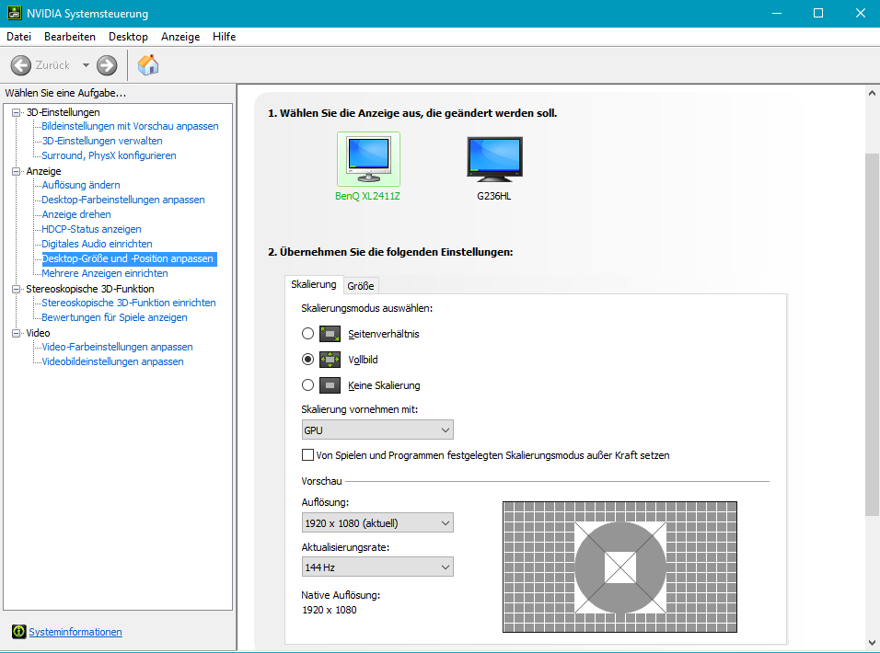This screenshot has height=653, width=880.
Task: Open the Auflösung 1920 x 1080 dropdown
Action: tap(377, 523)
